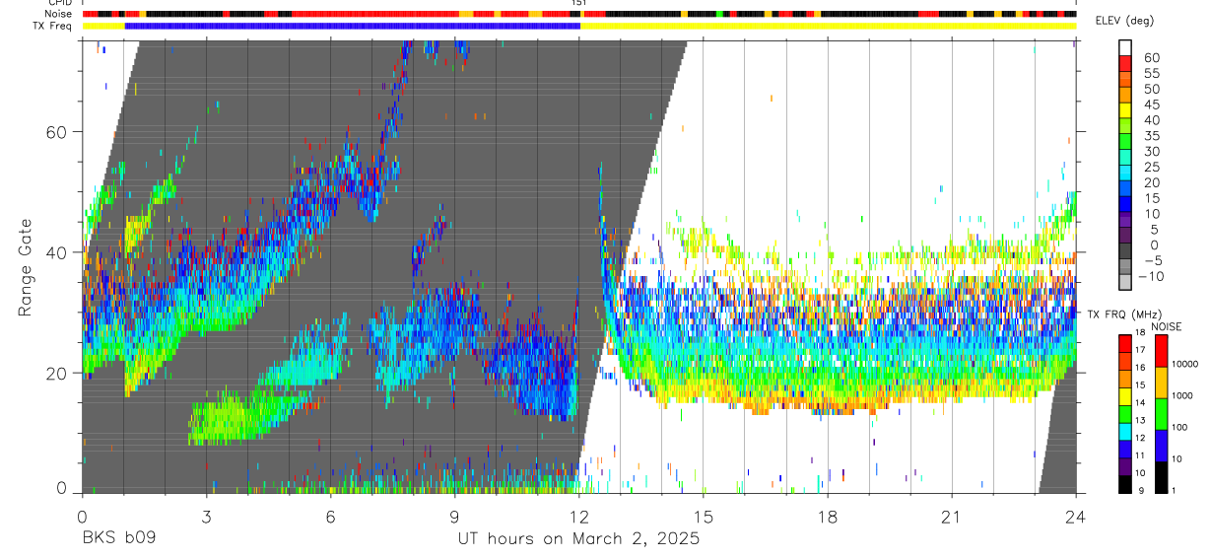Click the CPID value 151 above the plot
The height and width of the screenshot is (559, 1210).
coord(579,3)
